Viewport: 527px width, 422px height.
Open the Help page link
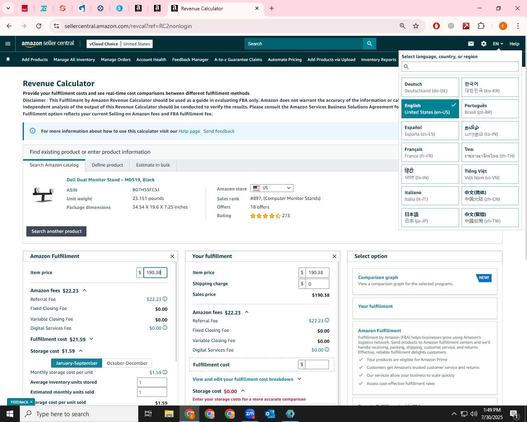189,131
